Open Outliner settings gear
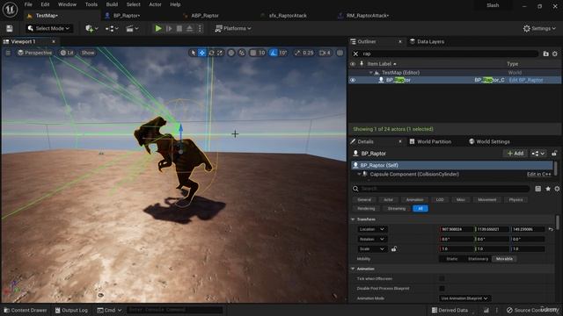Image resolution: width=563 pixels, height=316 pixels. 555,54
